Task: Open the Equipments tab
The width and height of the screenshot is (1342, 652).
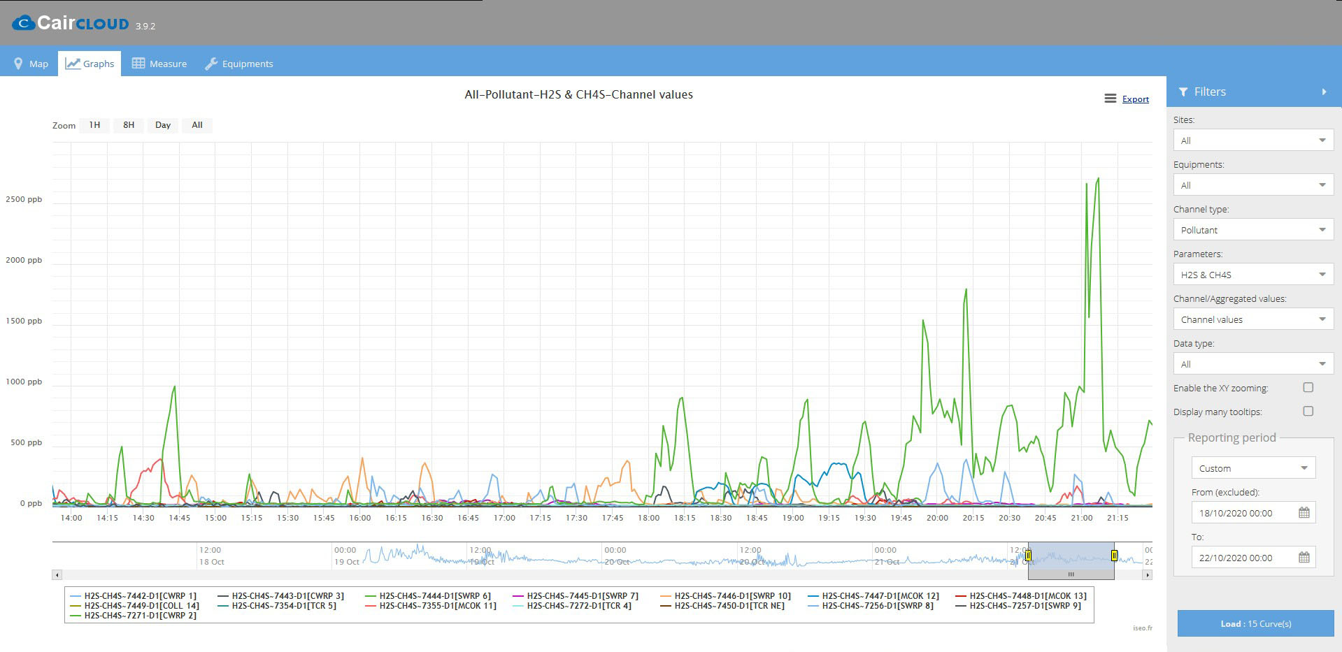Action: pyautogui.click(x=239, y=64)
